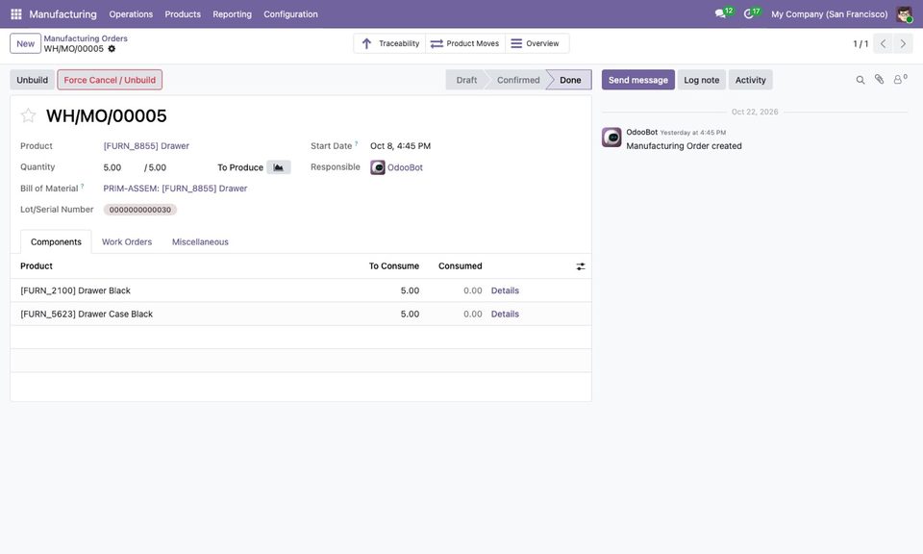This screenshot has width=923, height=554.
Task: Click Force Cancel / Unbuild
Action: [110, 80]
